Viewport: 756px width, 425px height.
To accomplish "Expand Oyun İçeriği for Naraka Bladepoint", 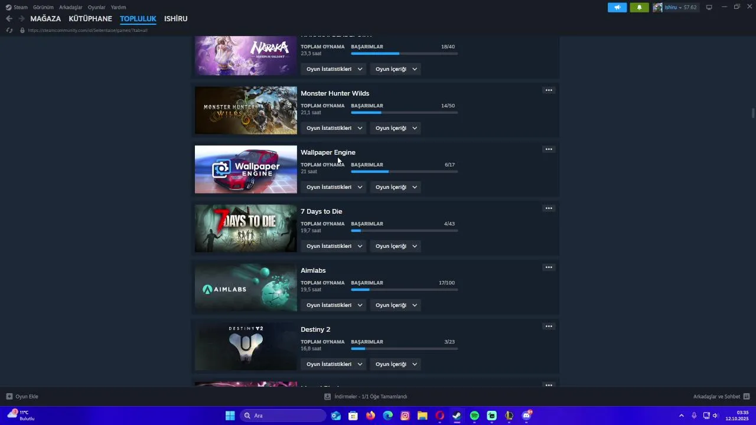I will pos(396,69).
